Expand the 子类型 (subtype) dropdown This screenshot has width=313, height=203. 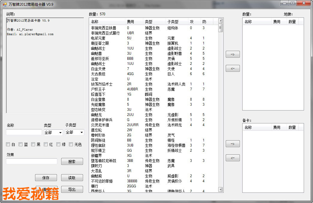click(74, 132)
